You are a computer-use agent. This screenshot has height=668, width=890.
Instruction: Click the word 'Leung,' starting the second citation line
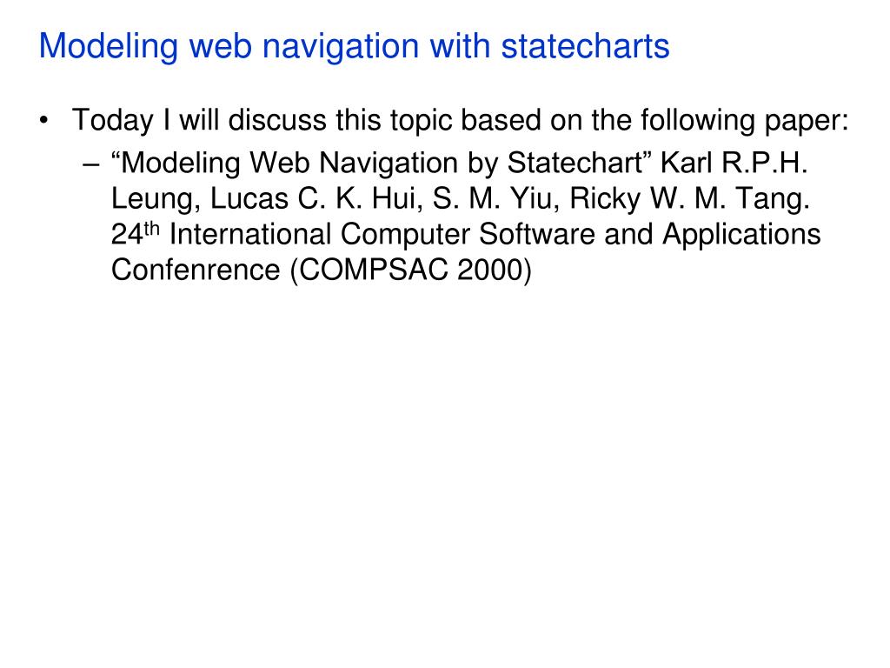pos(156,200)
